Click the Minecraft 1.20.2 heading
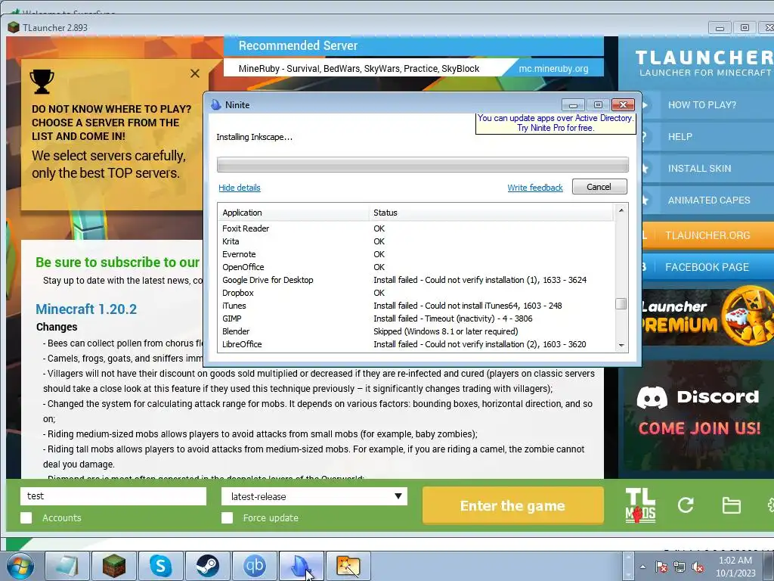The image size is (774, 581). tap(86, 309)
